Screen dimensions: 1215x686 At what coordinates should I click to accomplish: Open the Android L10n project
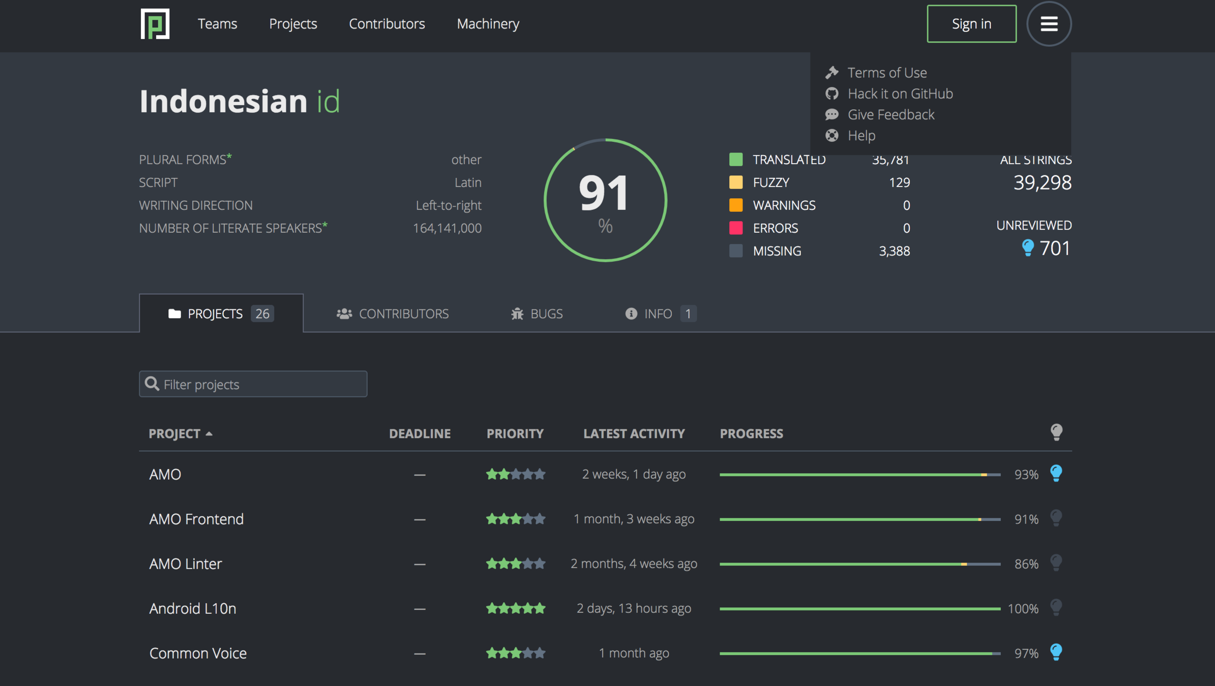[x=193, y=608]
